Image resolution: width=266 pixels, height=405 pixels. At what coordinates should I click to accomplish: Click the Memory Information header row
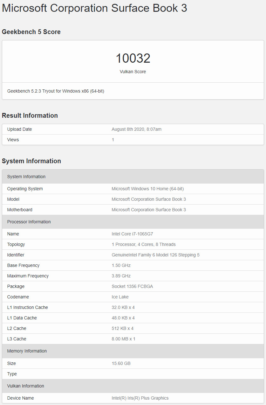click(x=133, y=351)
